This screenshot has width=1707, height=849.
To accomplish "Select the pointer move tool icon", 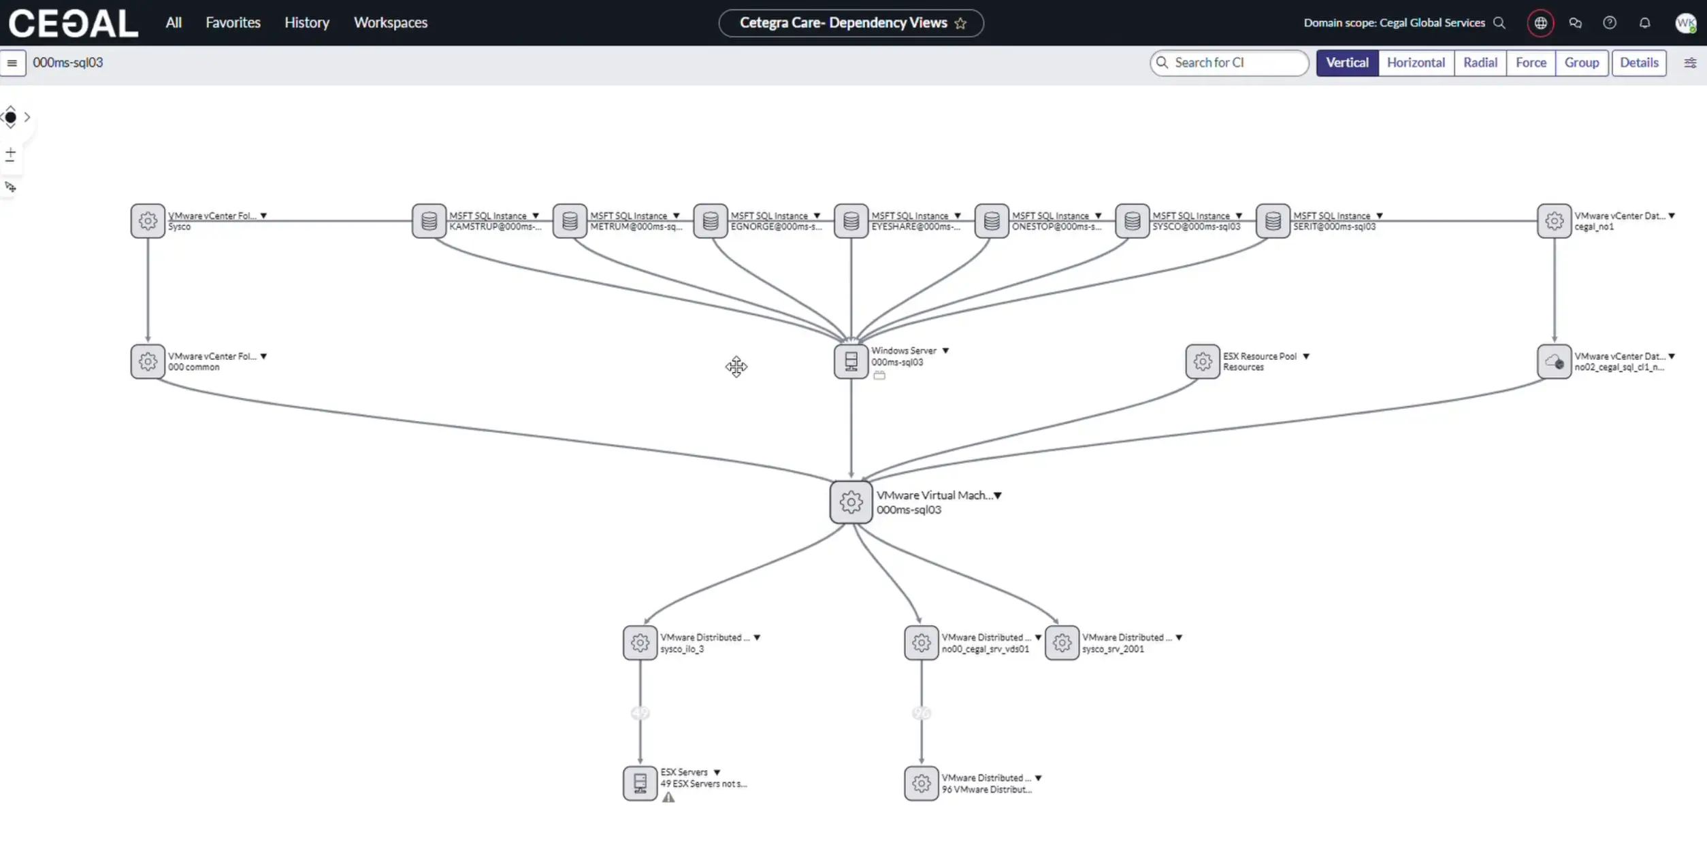I will pyautogui.click(x=10, y=186).
